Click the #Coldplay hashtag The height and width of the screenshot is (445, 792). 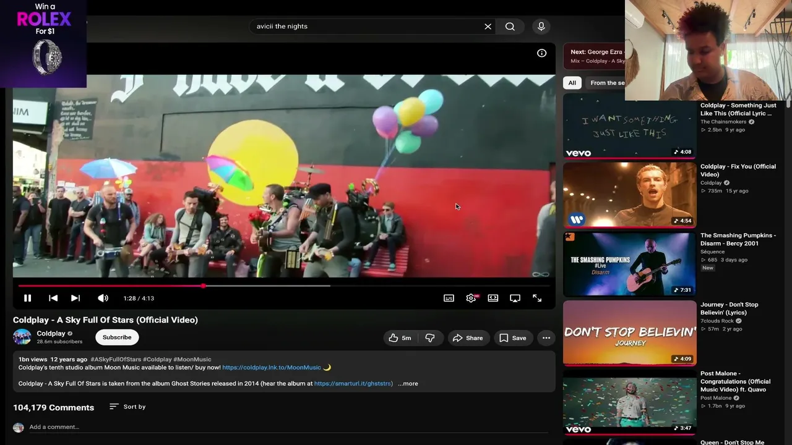point(157,359)
